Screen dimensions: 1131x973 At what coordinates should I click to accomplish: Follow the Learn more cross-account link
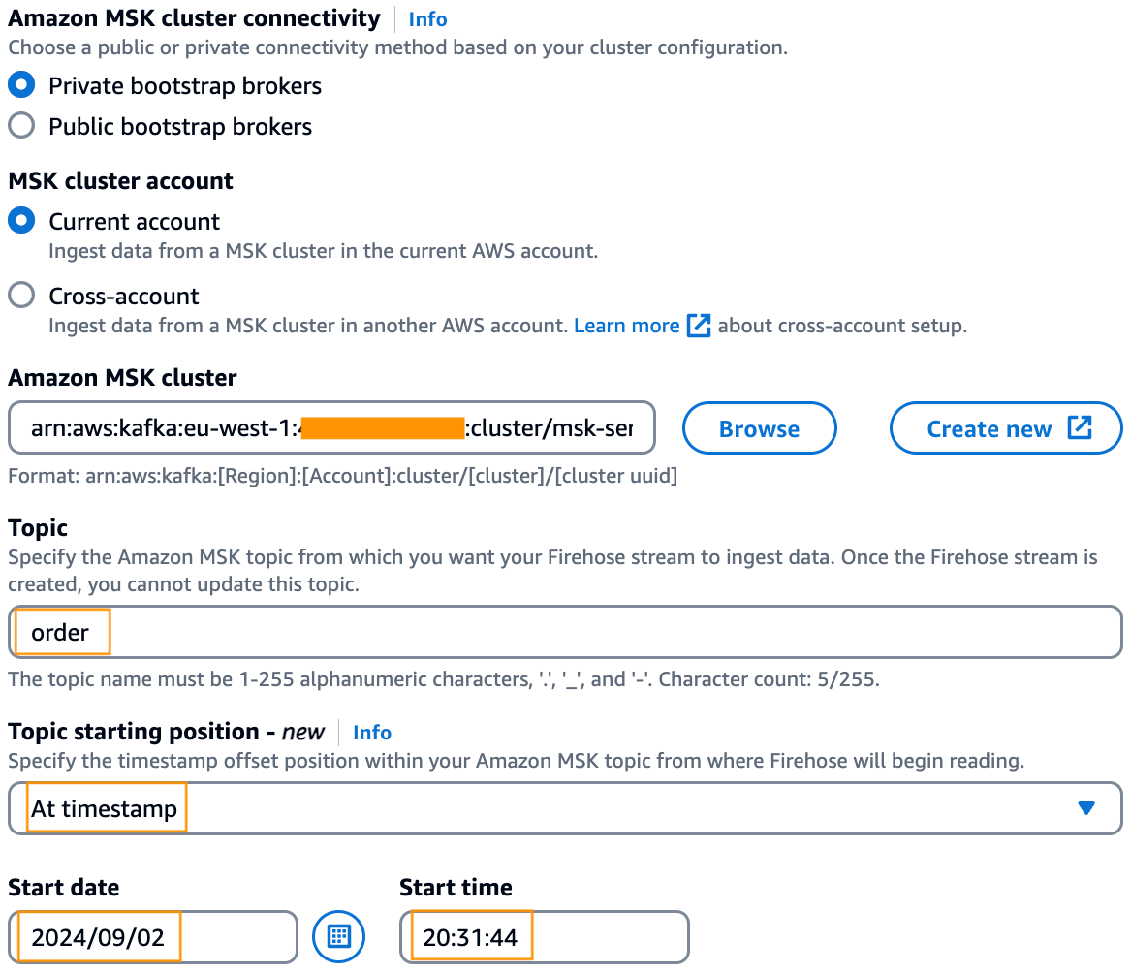[x=626, y=326]
